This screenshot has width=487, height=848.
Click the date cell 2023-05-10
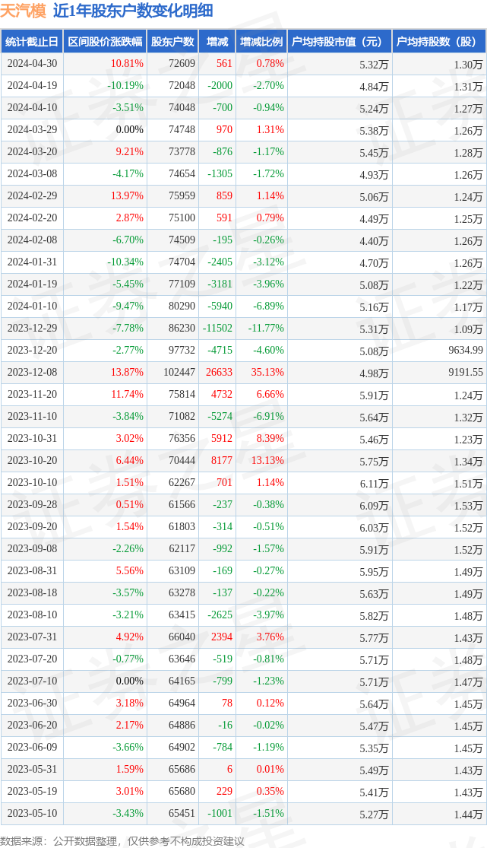(32, 814)
